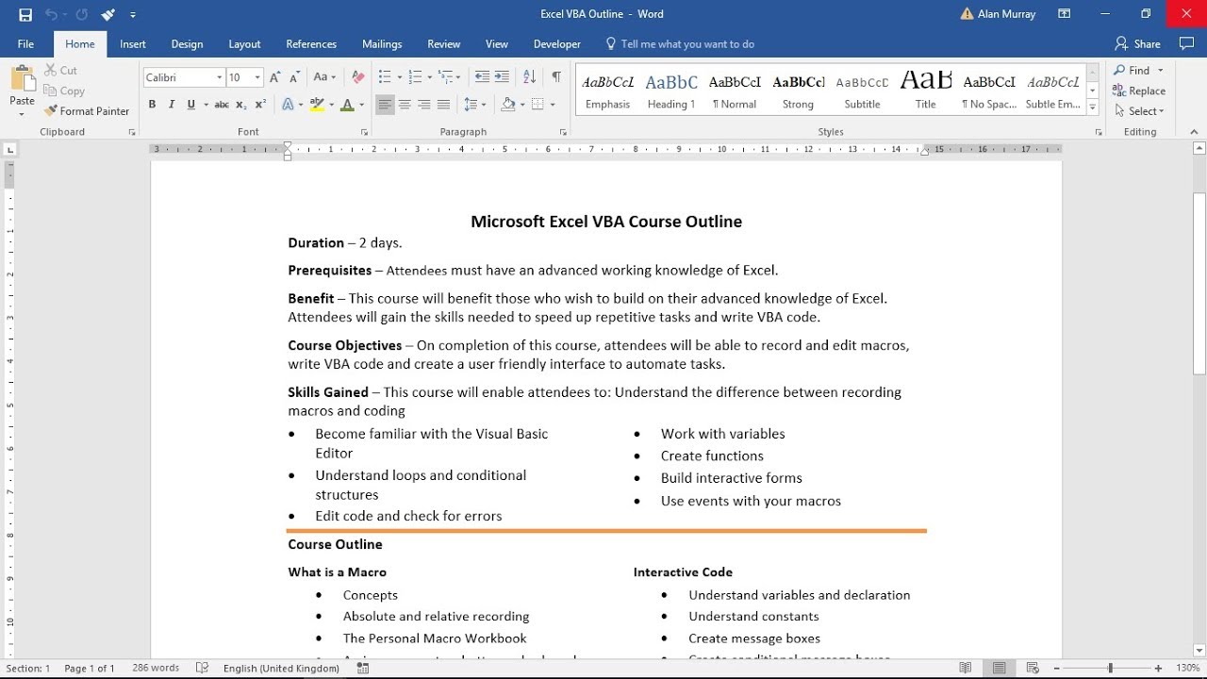This screenshot has width=1207, height=679.
Task: Open the Calibri font name dropdown
Action: click(x=220, y=77)
